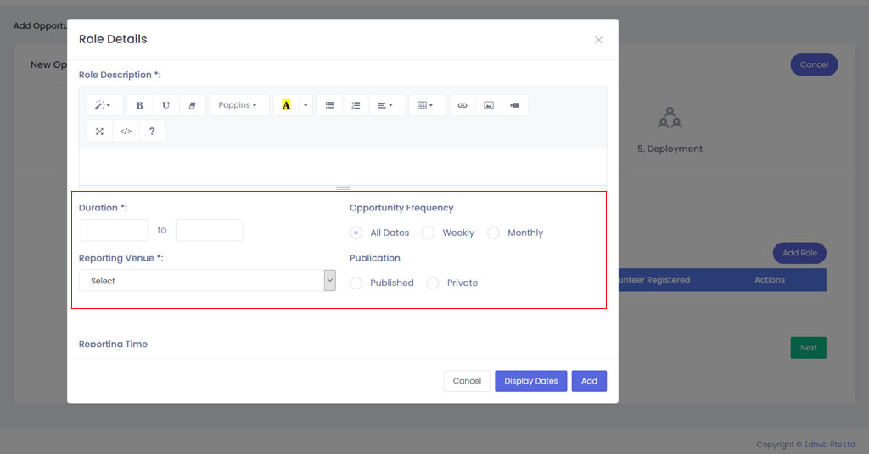
Task: Open code view with the </> icon
Action: 126,131
